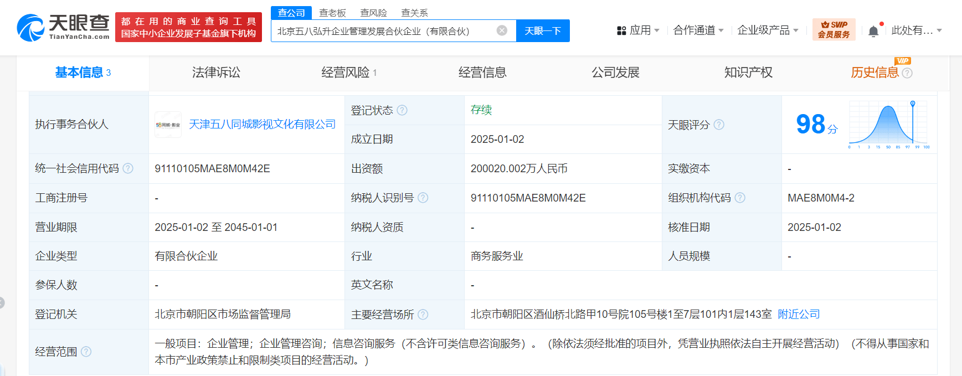Viewport: 962px width, 376px height.
Task: Click the 有限合伙企业 company type value
Action: [x=186, y=256]
